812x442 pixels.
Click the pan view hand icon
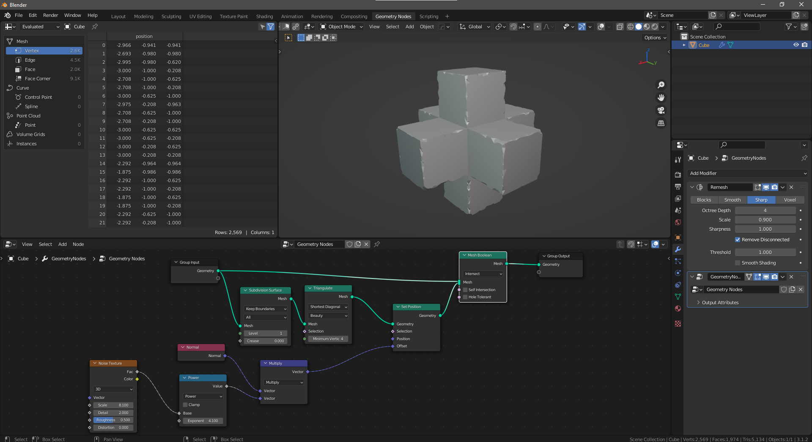661,98
